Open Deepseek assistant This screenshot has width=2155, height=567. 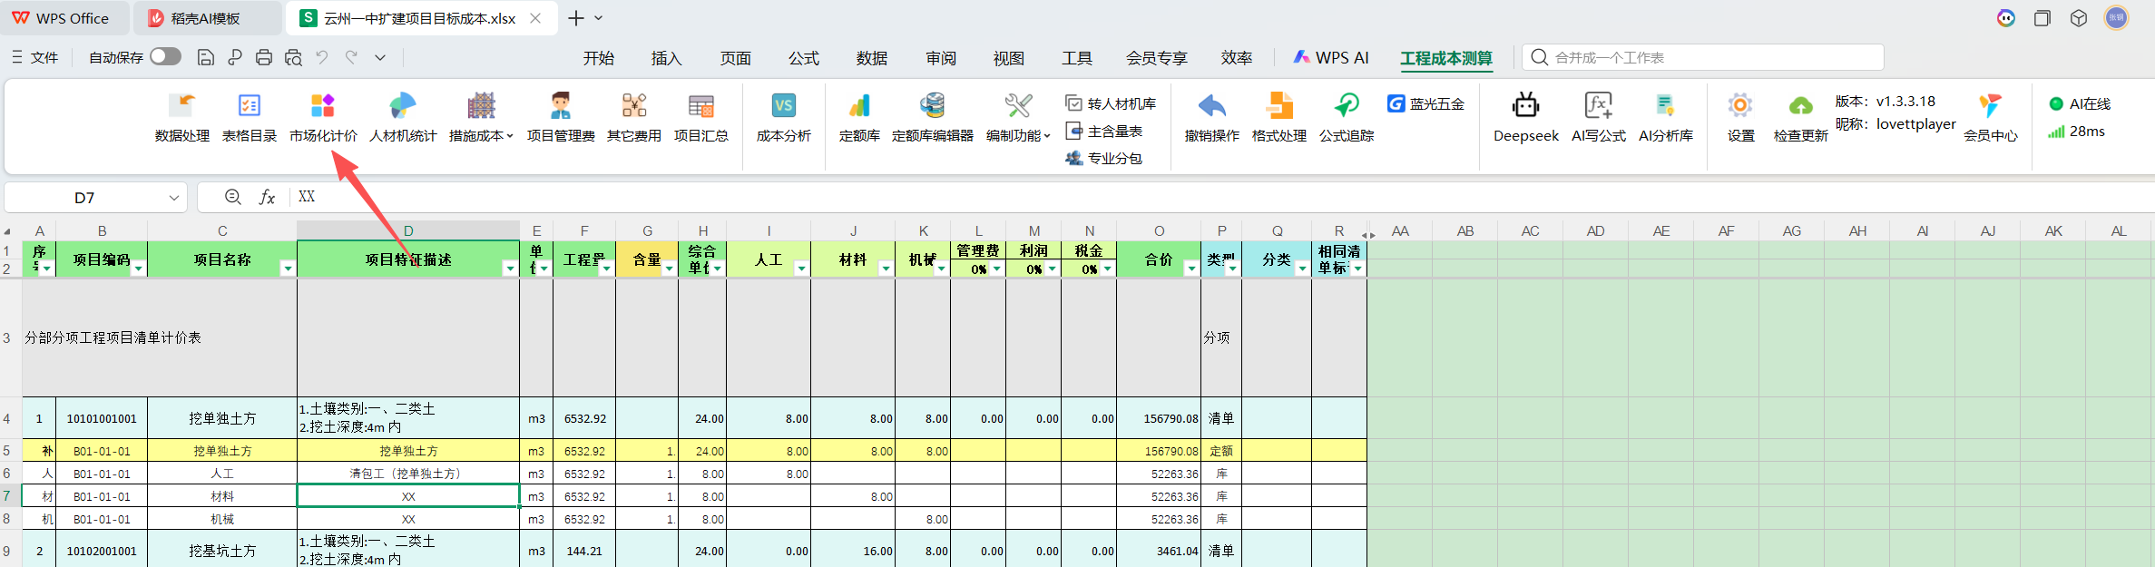1526,117
